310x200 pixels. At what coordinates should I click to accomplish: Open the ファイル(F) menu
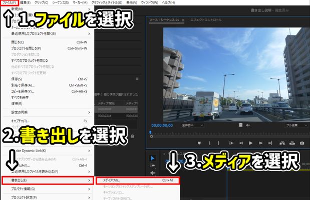(x=10, y=2)
